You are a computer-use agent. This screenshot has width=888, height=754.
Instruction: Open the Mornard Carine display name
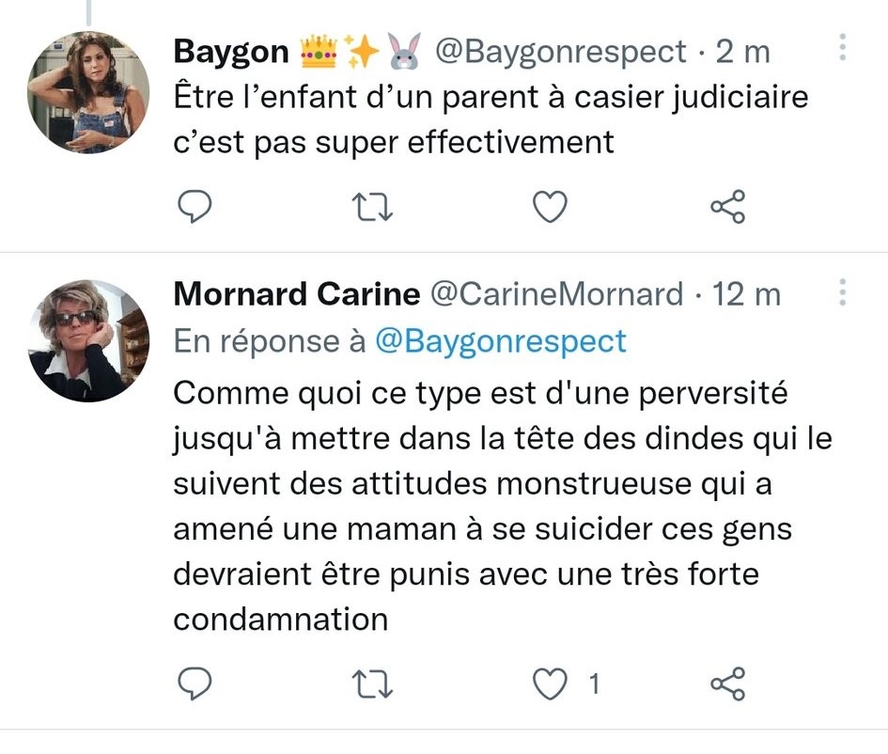(x=296, y=294)
